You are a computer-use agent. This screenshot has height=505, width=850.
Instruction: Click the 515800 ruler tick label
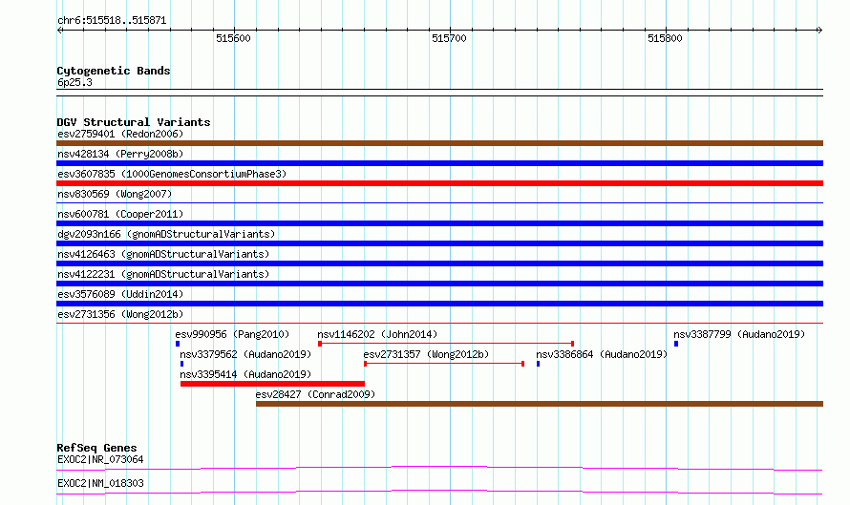665,38
